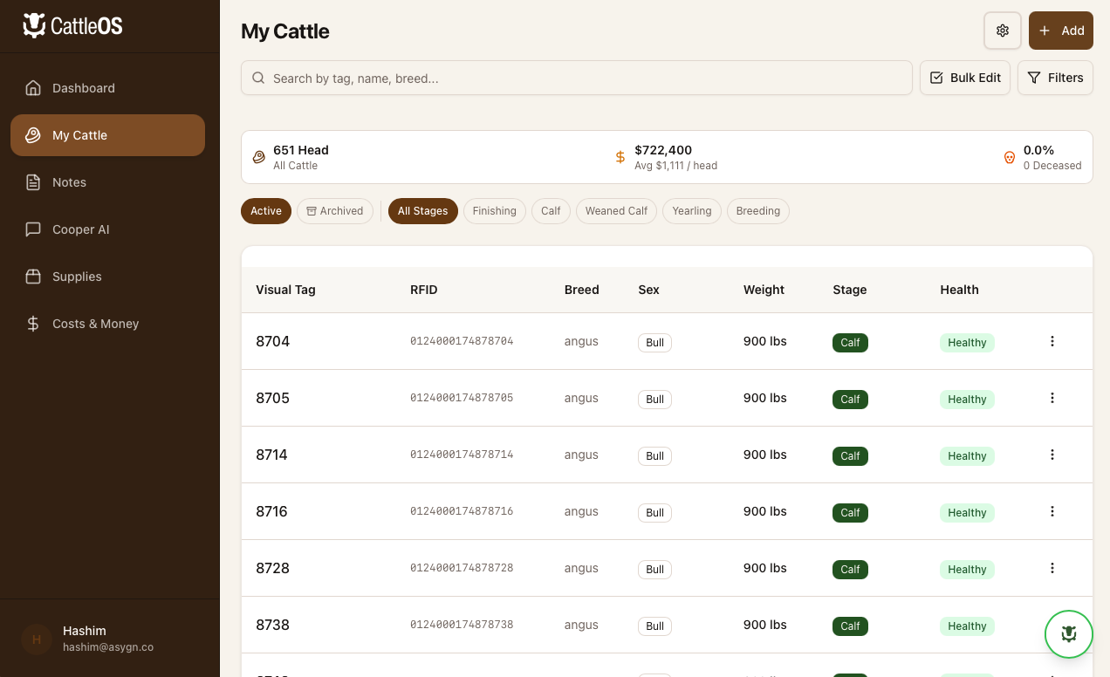The image size is (1110, 677).
Task: Select the All Stages tab
Action: [x=422, y=211]
